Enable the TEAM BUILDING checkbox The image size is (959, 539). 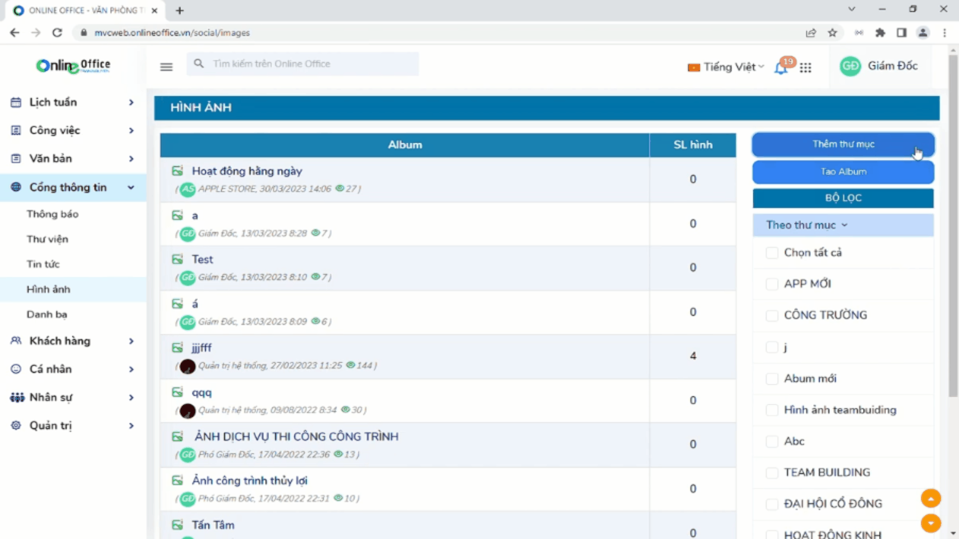(x=772, y=473)
